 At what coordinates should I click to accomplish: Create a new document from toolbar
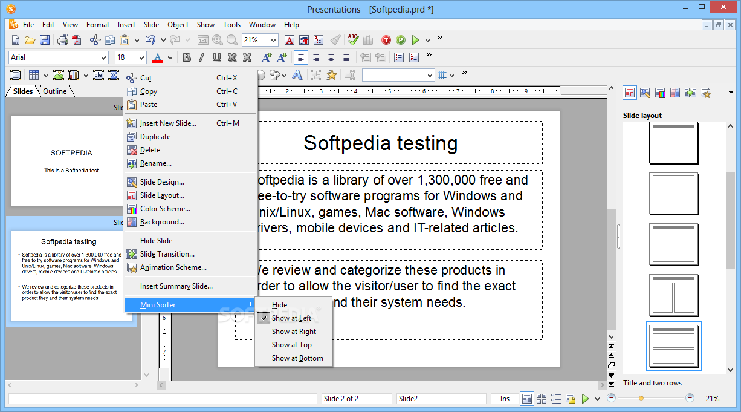[x=16, y=40]
